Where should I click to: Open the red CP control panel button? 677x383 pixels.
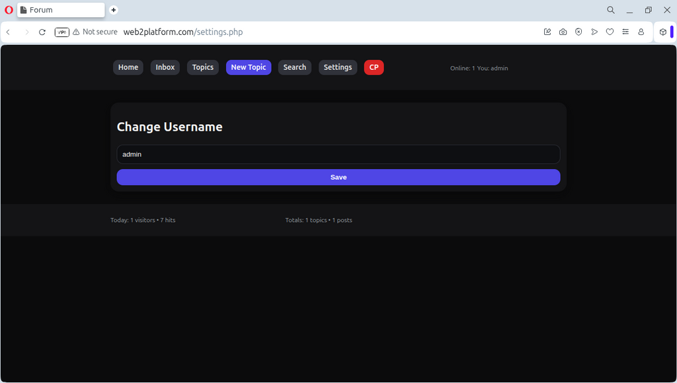click(374, 67)
